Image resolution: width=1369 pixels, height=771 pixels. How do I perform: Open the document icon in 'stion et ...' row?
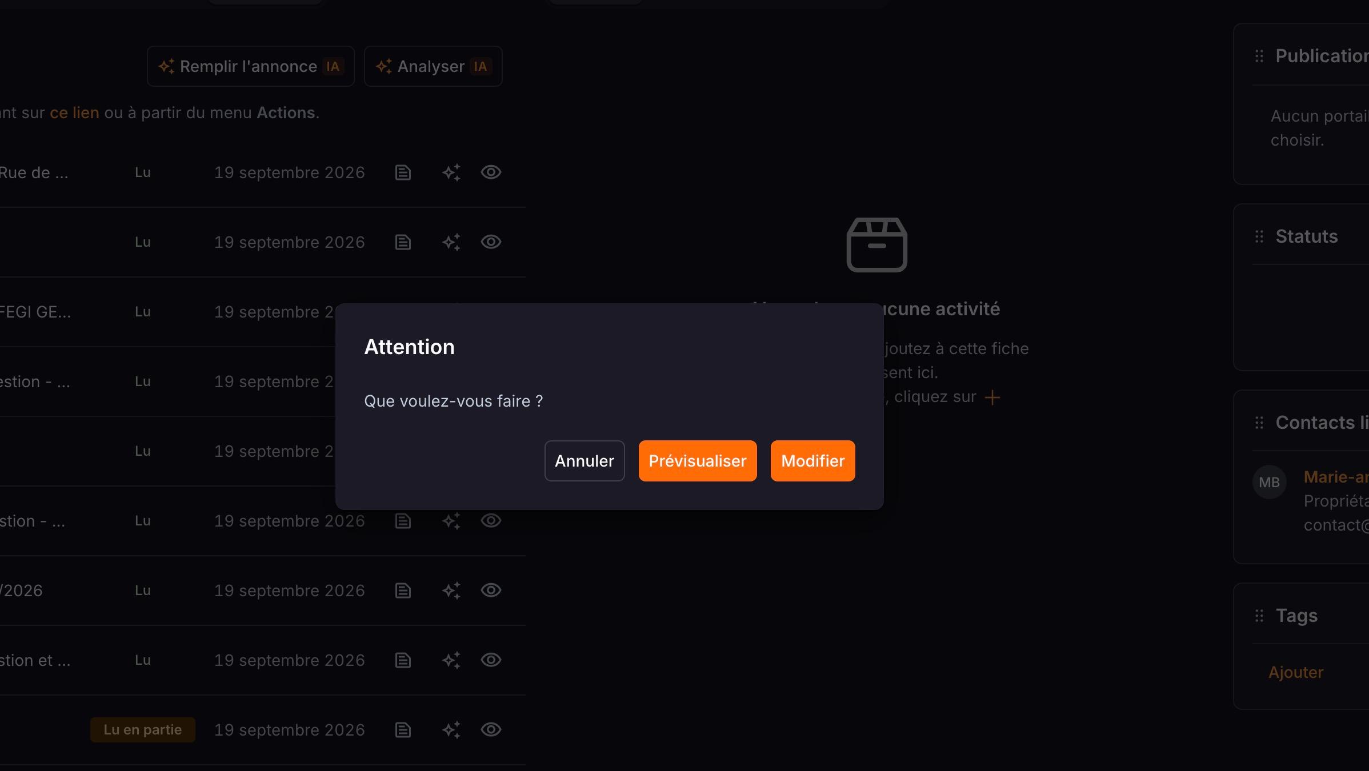[x=403, y=660]
